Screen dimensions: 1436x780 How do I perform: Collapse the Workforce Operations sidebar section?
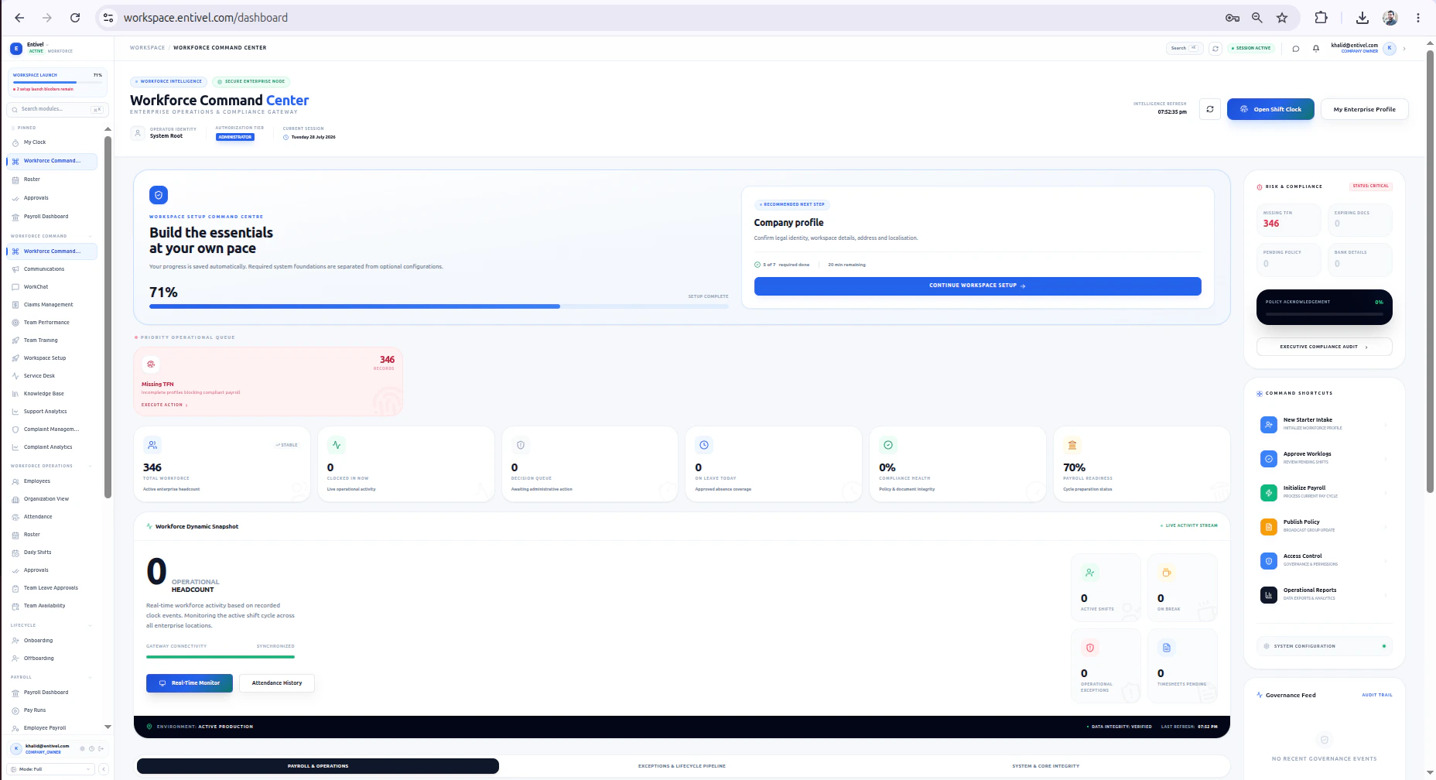91,466
